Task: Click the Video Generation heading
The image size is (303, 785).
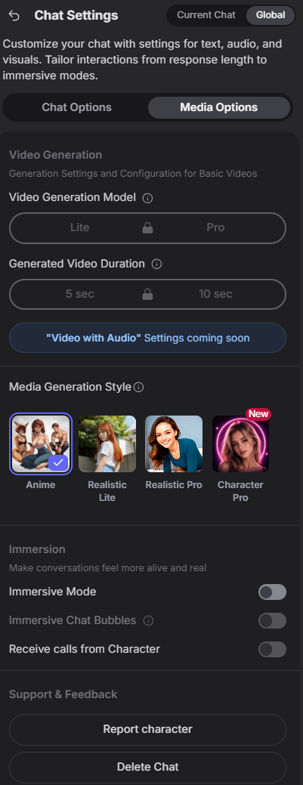Action: tap(56, 155)
